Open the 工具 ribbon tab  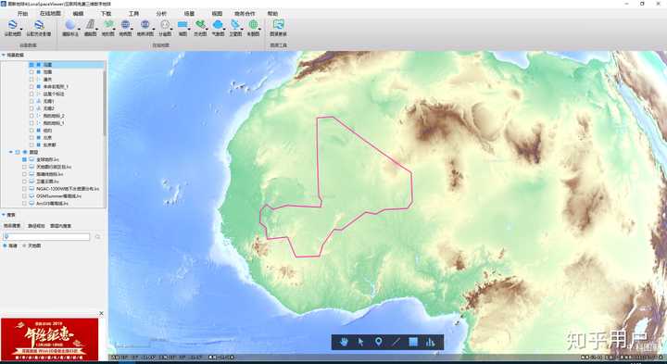tap(133, 14)
